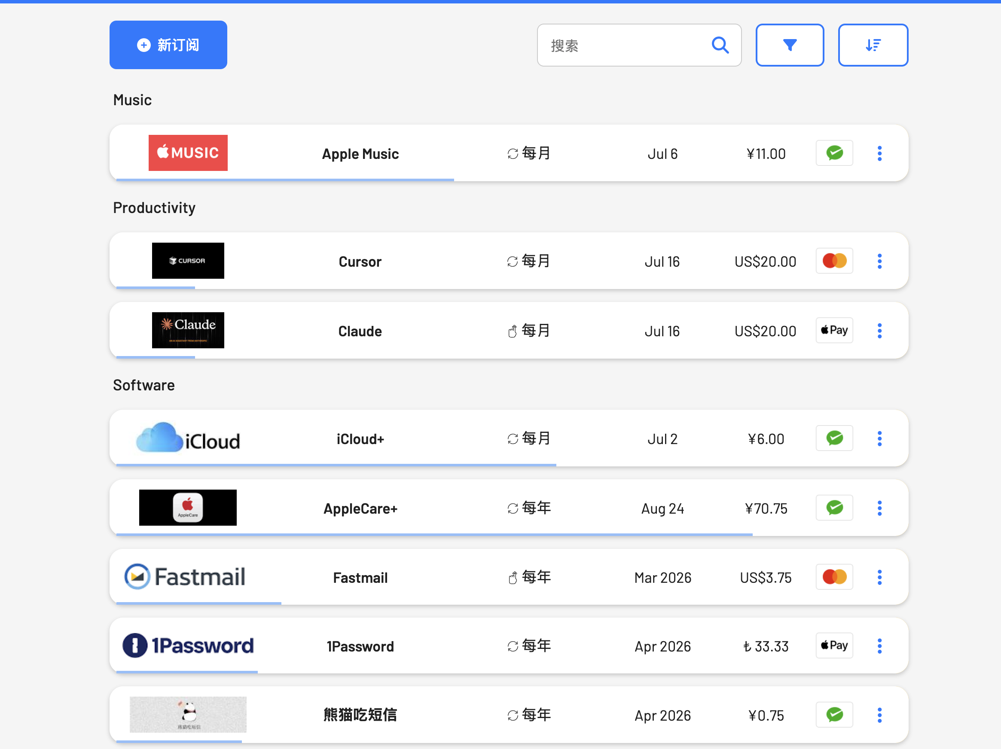
Task: Click the ¥0.75 price for 熊猫吃短信
Action: (x=766, y=716)
